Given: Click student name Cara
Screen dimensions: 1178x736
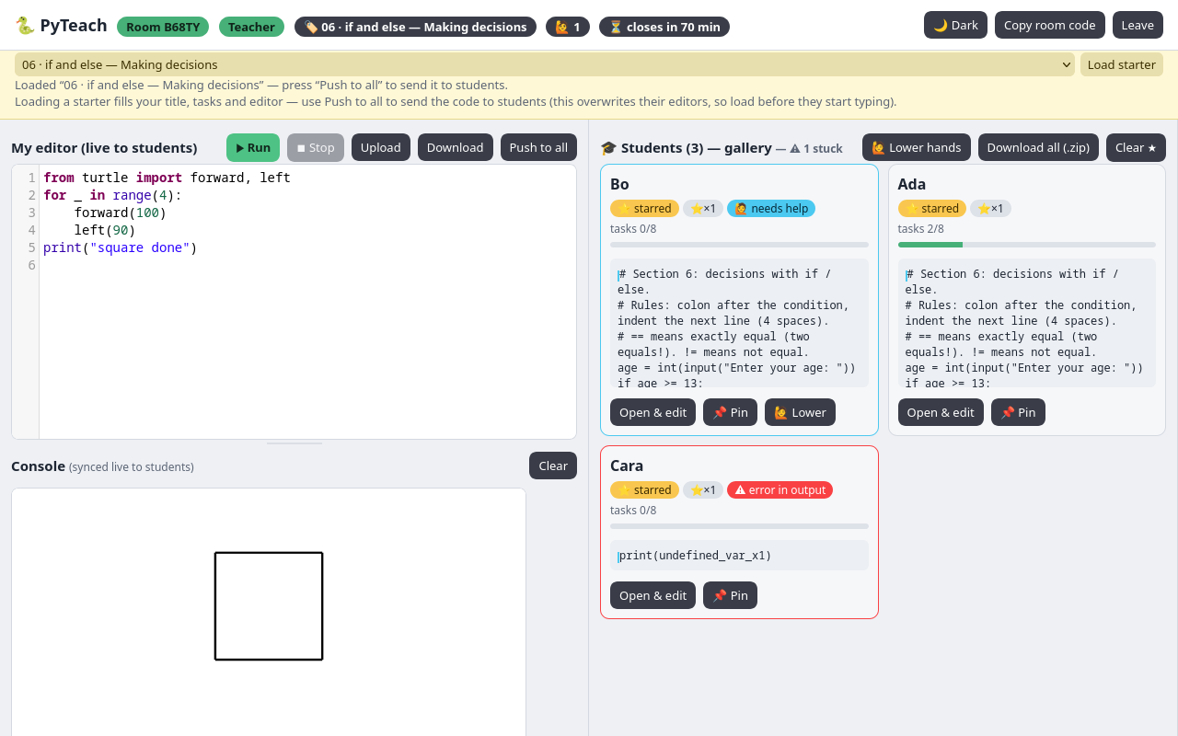Looking at the screenshot, I should point(627,466).
